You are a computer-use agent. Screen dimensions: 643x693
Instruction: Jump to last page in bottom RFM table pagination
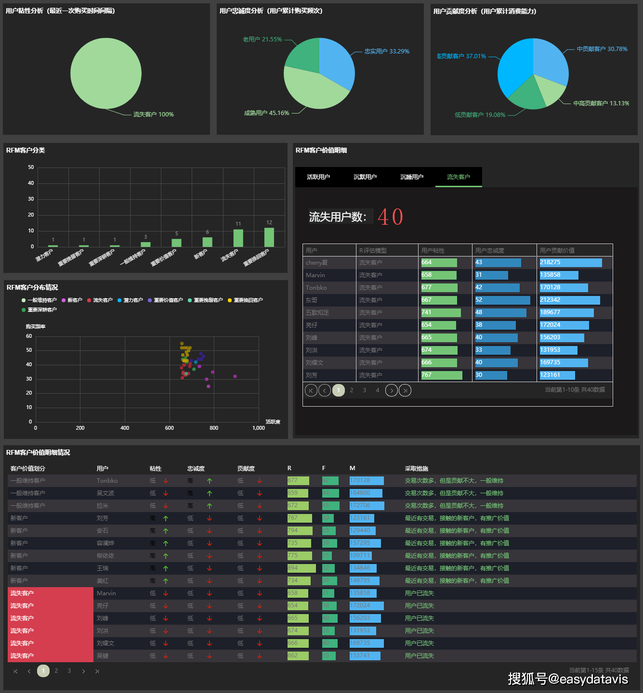pos(97,671)
